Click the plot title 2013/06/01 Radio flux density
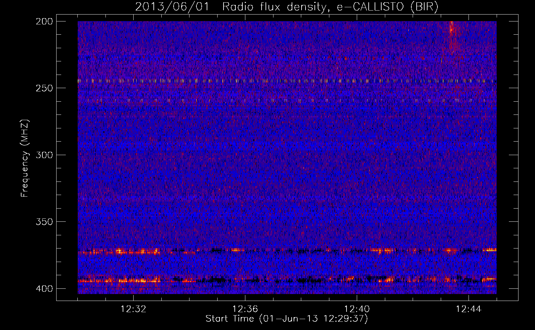 [287, 7]
